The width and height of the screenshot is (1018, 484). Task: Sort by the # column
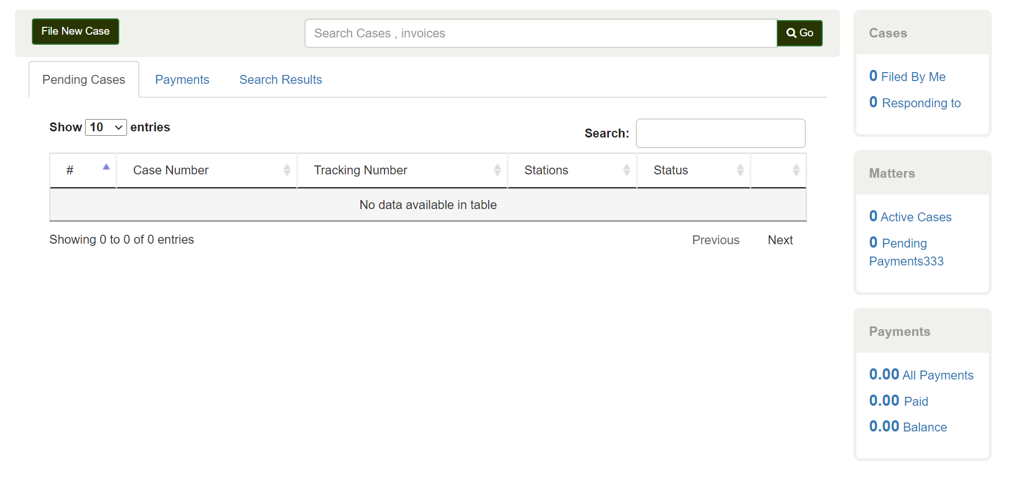(83, 170)
